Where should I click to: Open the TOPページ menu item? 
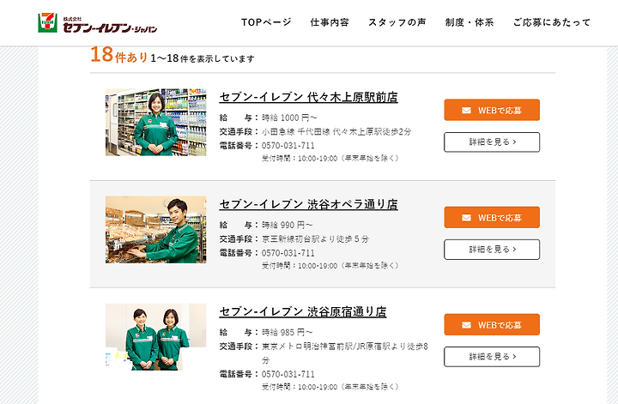pos(266,22)
